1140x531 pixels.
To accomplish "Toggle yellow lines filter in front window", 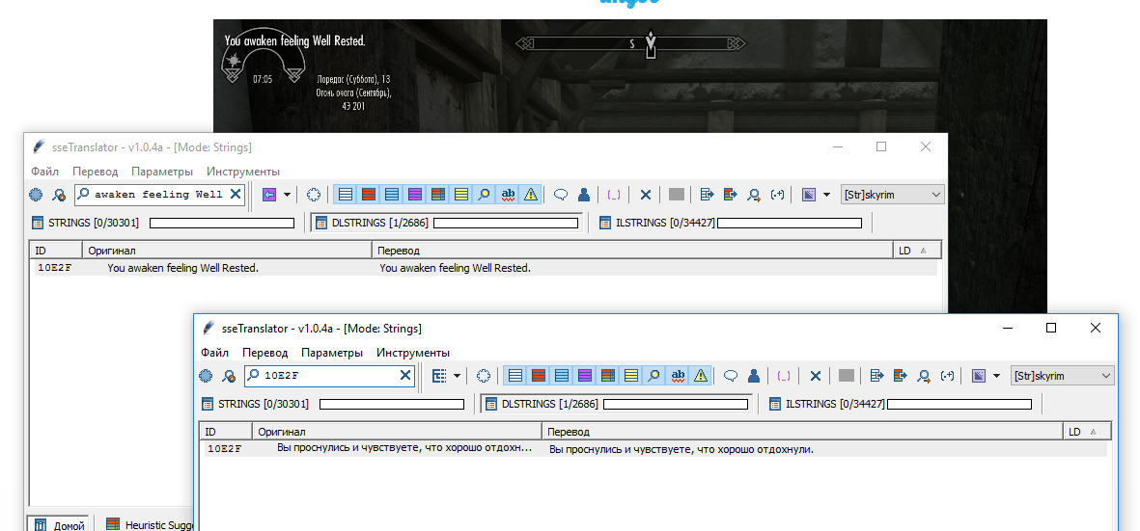I will tap(631, 376).
